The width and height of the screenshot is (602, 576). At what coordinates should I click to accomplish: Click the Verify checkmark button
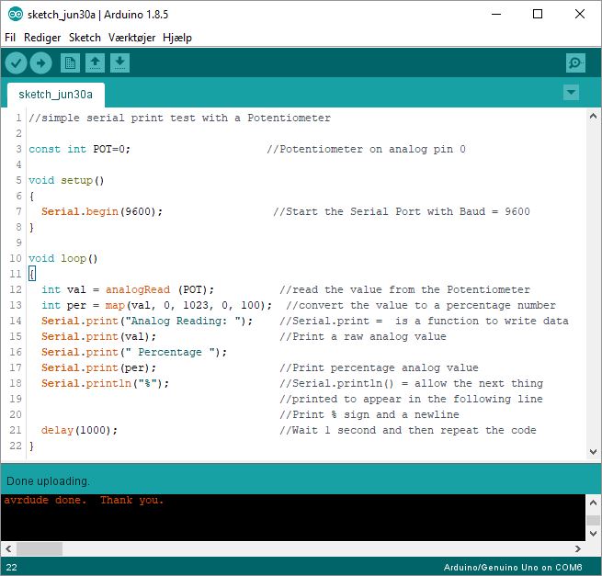pos(16,63)
